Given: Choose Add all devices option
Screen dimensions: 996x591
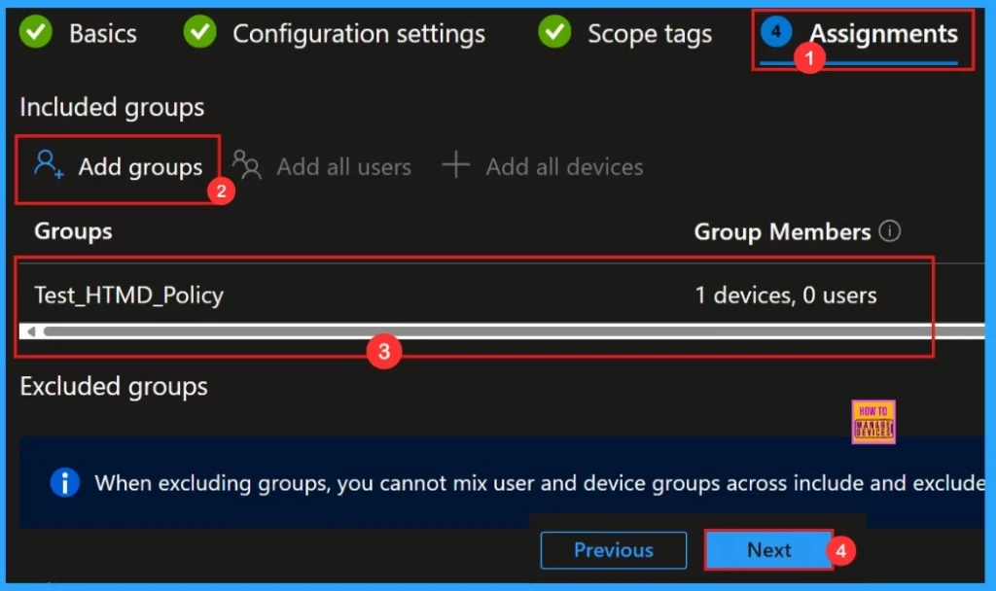Looking at the screenshot, I should click(x=543, y=167).
